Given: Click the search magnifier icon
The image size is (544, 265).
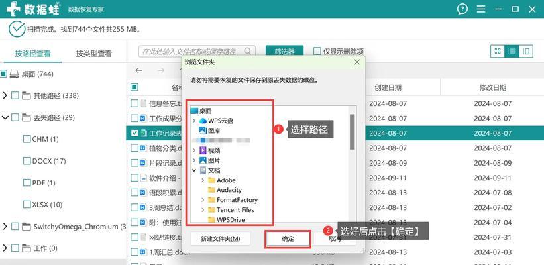Looking at the screenshot, I should (x=247, y=51).
